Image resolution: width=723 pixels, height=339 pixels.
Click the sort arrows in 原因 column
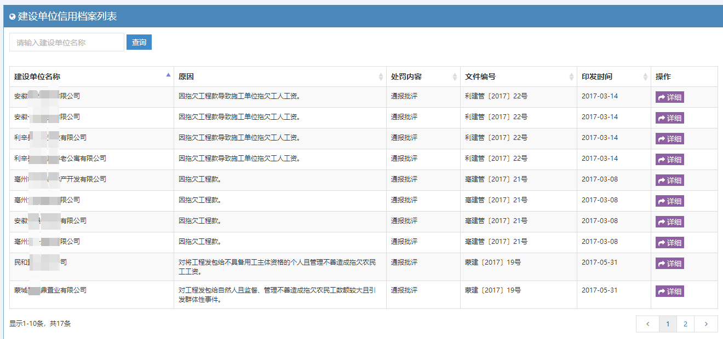[381, 77]
